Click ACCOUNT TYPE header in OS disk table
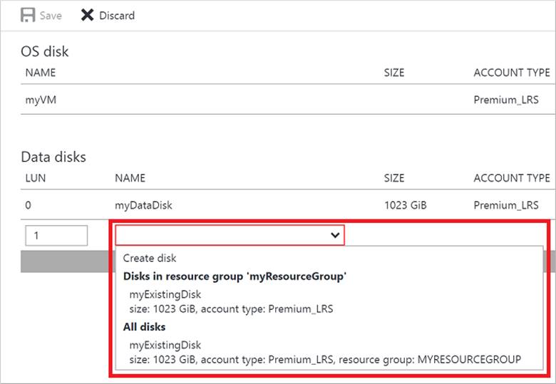 (x=511, y=73)
